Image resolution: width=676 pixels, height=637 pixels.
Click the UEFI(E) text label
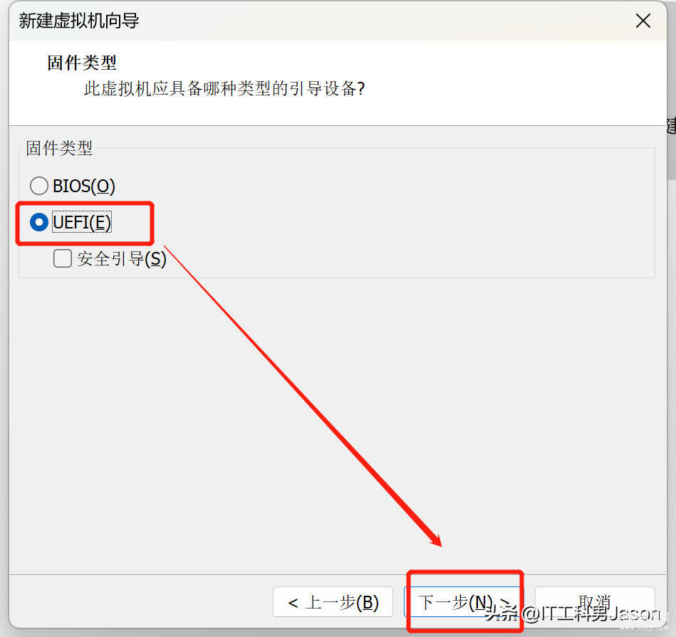(82, 222)
